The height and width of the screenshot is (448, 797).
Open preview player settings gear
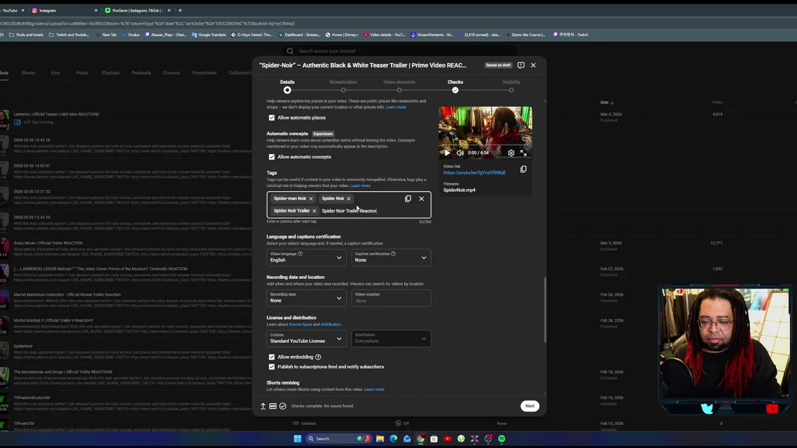point(511,152)
